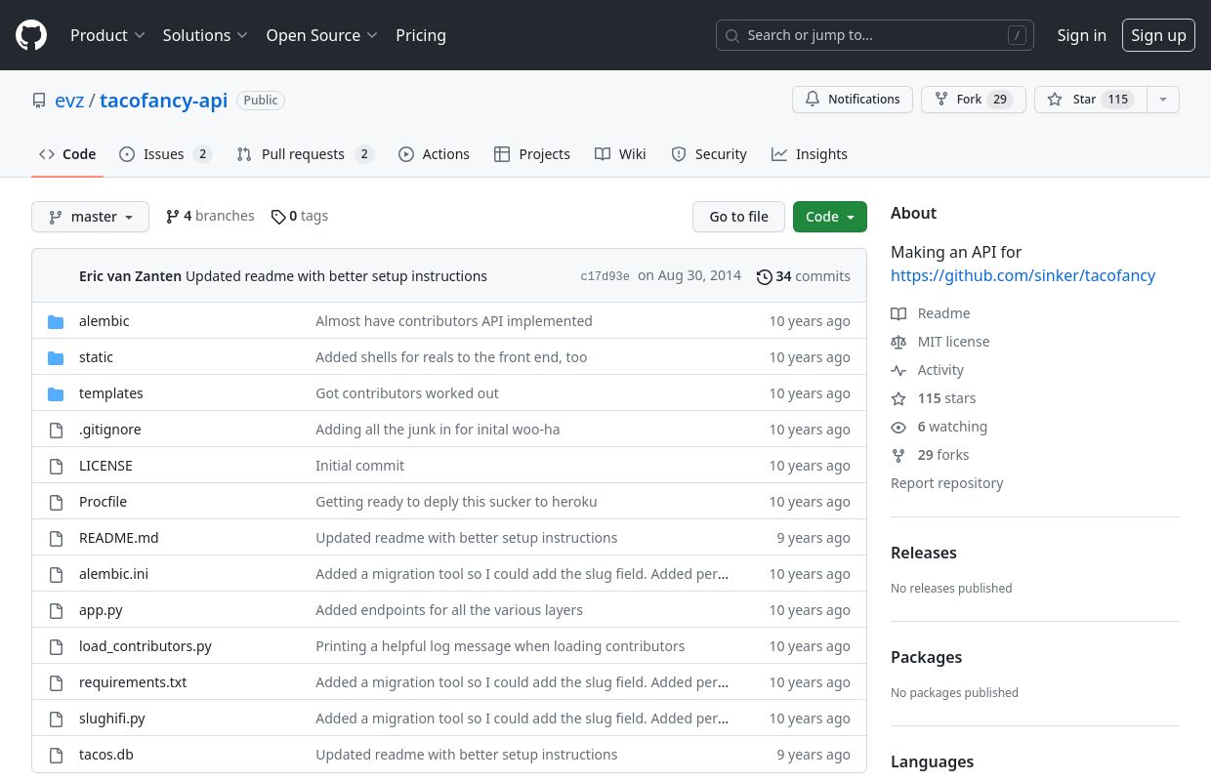This screenshot has width=1211, height=781.
Task: Click the README.md file icon
Action: (x=56, y=538)
